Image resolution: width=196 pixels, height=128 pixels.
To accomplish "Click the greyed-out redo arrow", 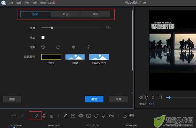I will pos(22,116).
